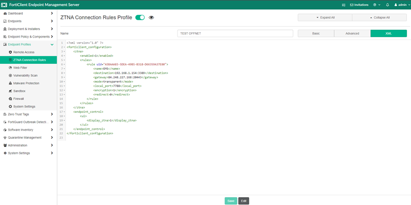411x205 pixels.
Task: Click the Malware Protection icon
Action: click(10, 83)
